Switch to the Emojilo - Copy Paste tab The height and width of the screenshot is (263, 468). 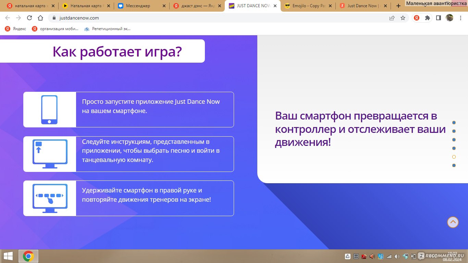tap(308, 6)
